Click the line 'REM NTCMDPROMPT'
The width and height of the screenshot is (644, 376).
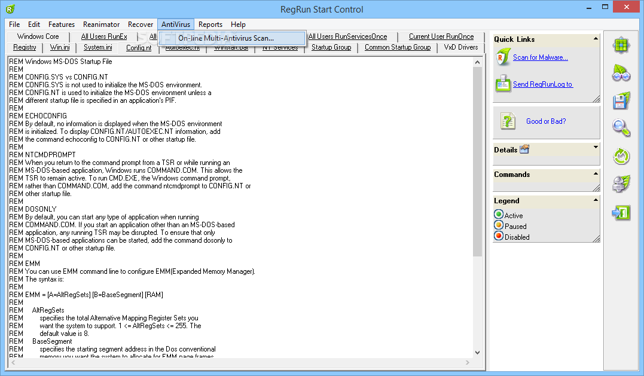pyautogui.click(x=42, y=155)
